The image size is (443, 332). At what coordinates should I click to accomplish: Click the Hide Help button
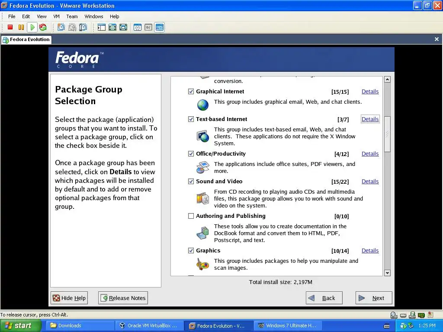click(69, 298)
